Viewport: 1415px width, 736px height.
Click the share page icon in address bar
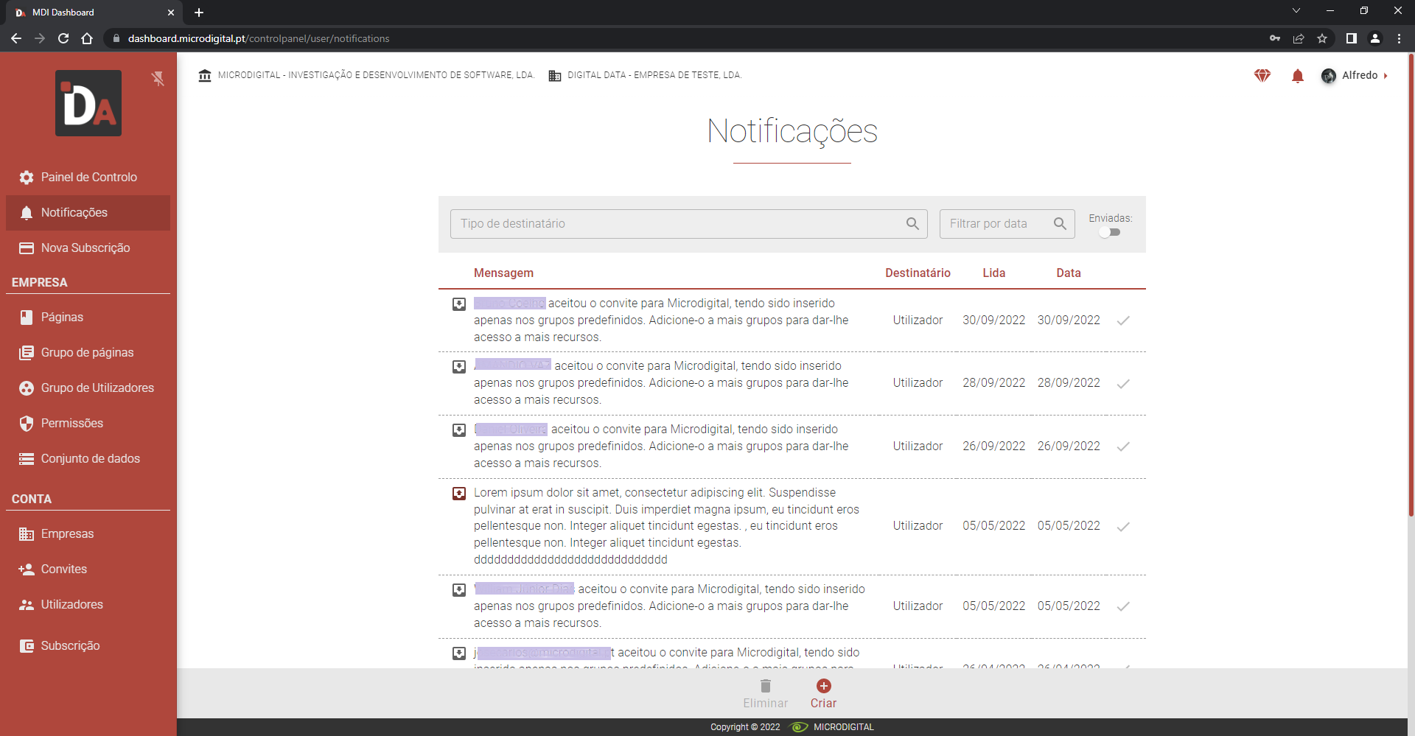(1299, 38)
